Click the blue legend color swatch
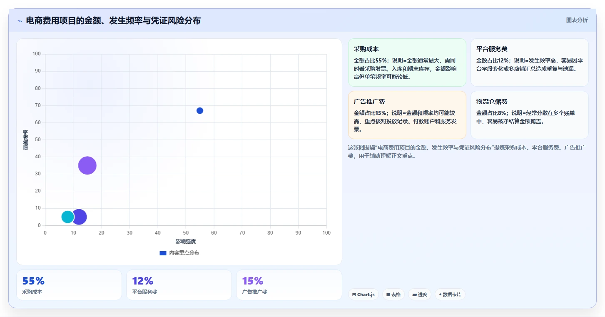The image size is (605, 317). (x=163, y=253)
